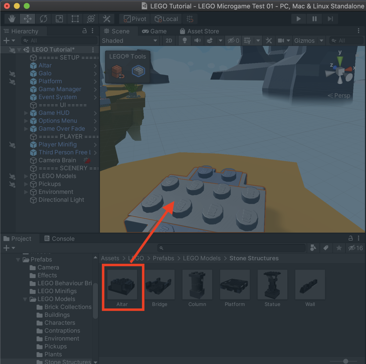Toggle scene effects like skybox
This screenshot has height=364, width=366.
[210, 41]
